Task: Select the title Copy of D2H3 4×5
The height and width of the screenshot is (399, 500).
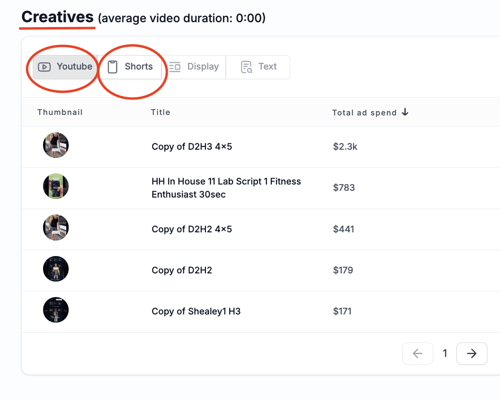Action: point(191,146)
